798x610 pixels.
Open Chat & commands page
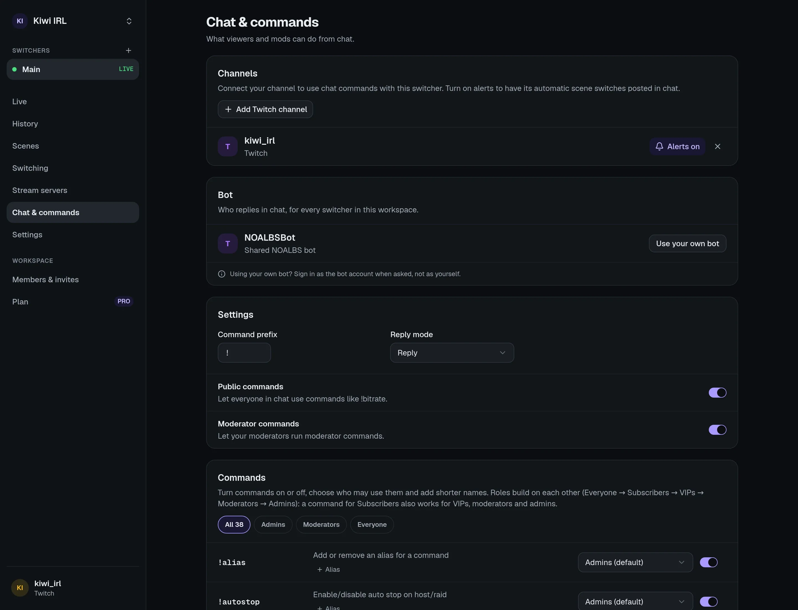click(x=73, y=212)
